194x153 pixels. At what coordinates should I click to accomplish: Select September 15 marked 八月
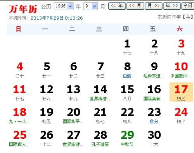(127, 93)
